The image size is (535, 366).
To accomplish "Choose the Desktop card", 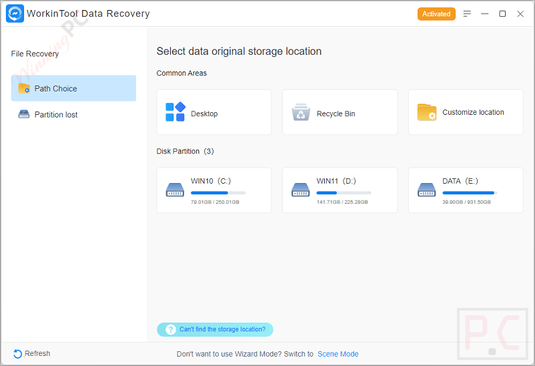I will point(214,112).
